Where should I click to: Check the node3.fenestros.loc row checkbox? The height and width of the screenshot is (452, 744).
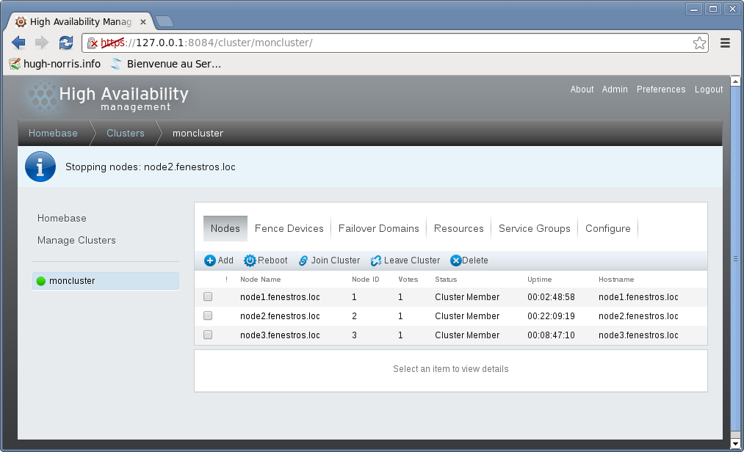tap(208, 335)
